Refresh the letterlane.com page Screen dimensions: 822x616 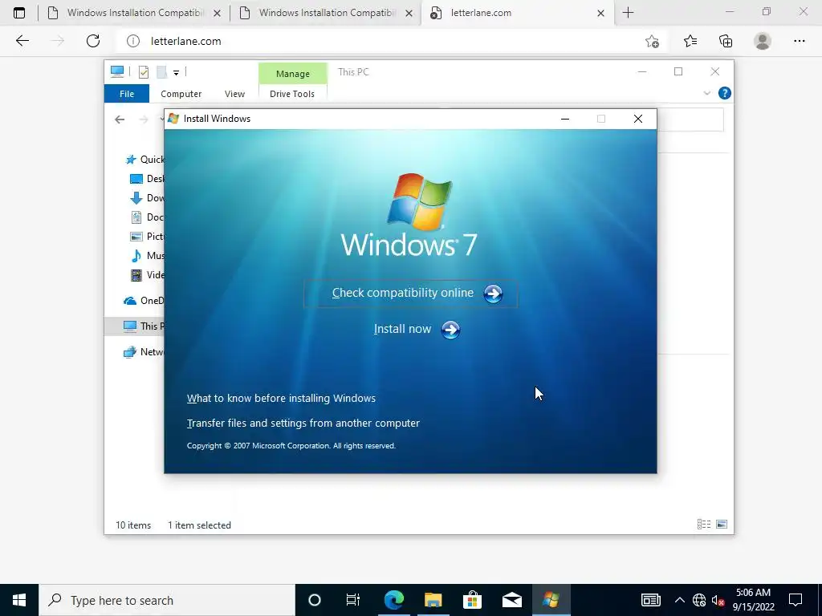point(93,41)
